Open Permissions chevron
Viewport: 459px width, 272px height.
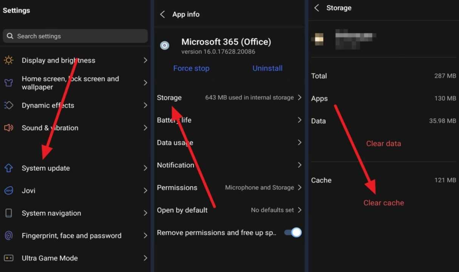tap(300, 187)
